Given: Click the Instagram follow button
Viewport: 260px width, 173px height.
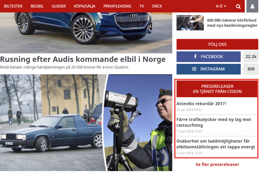Looking at the screenshot, I should tap(209, 69).
